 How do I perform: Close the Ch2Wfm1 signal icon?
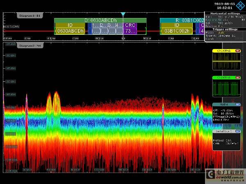(x=238, y=78)
